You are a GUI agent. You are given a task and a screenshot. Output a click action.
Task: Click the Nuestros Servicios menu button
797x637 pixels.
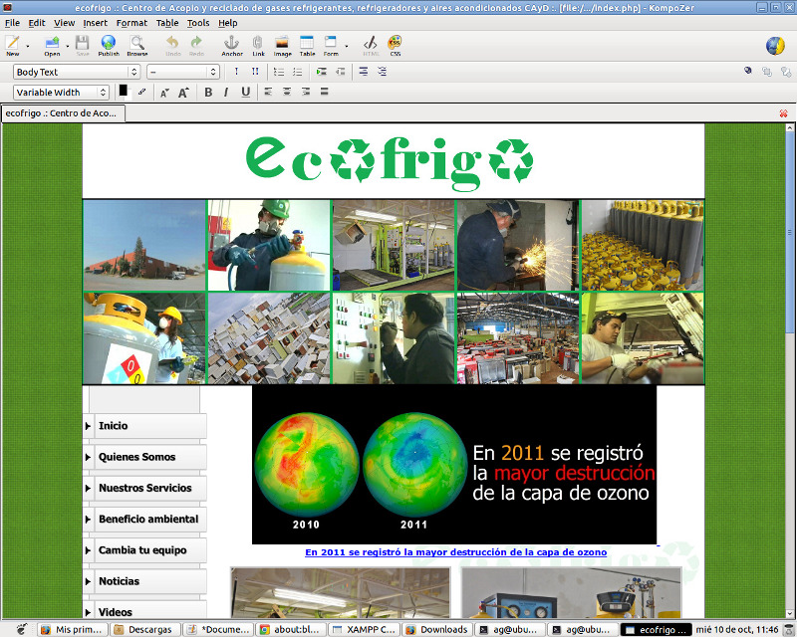(144, 488)
